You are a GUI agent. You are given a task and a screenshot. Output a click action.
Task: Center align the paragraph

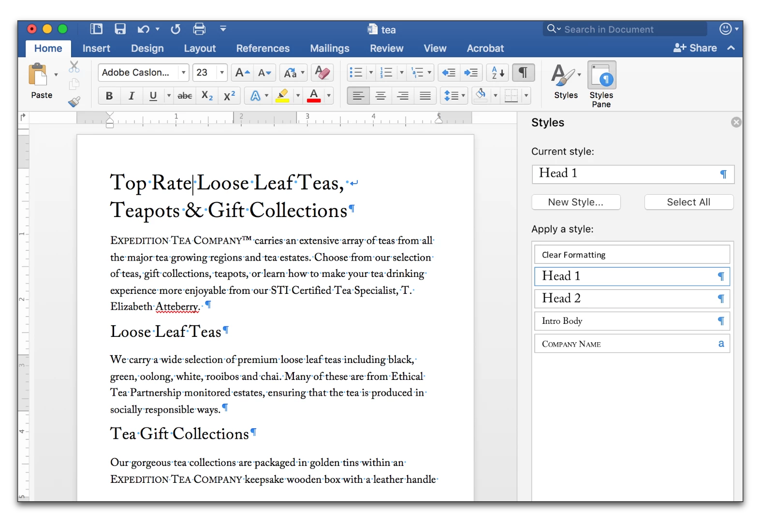coord(380,96)
